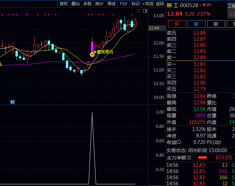235x186 pixels.
Task: Click the 14:56 trade row with volume 691
Action: [201, 171]
